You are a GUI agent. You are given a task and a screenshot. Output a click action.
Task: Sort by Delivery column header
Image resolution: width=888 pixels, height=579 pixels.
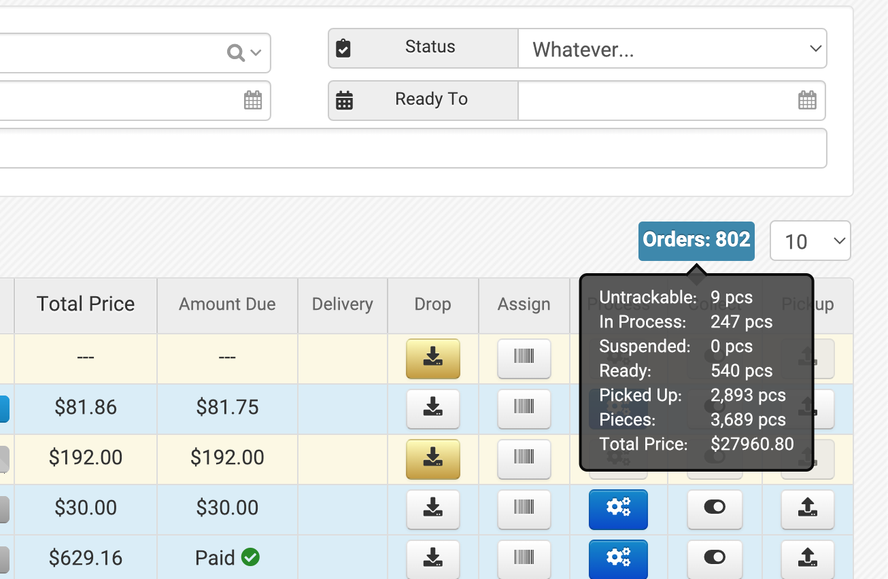(343, 304)
